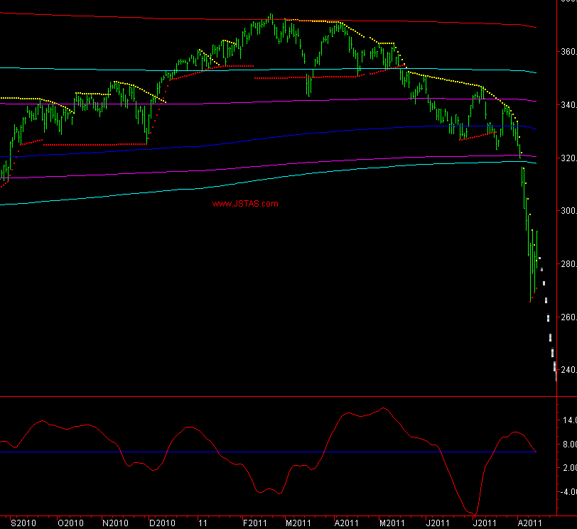Select the '11' year marker on the time axis

[x=203, y=523]
